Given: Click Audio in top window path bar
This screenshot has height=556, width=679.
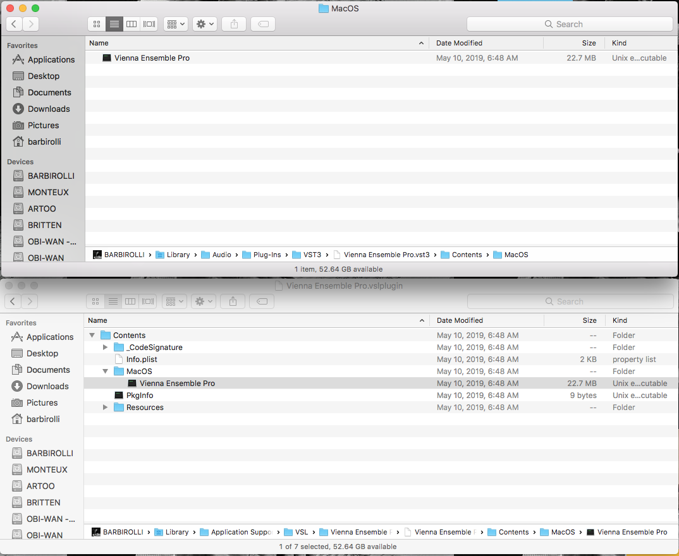Looking at the screenshot, I should click(216, 255).
